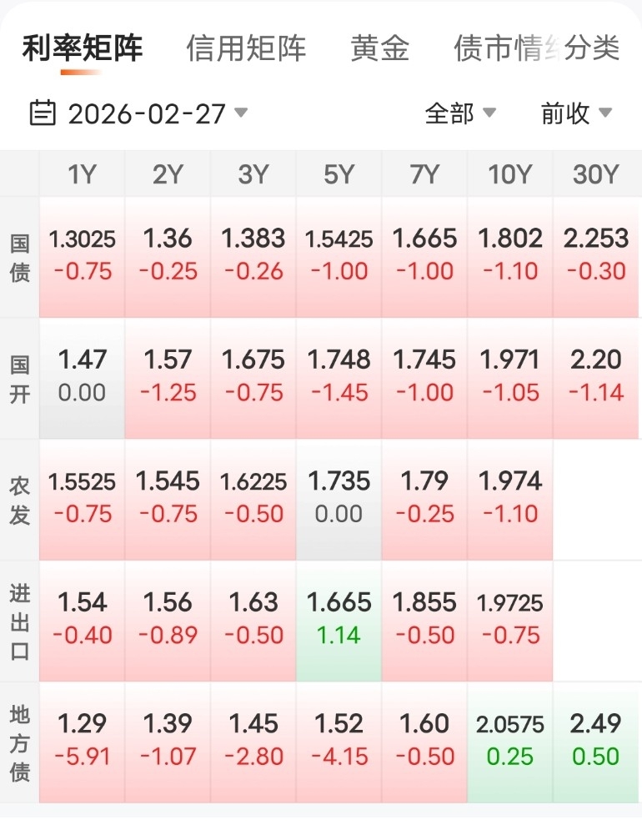Tap the 10Y column header

[510, 174]
